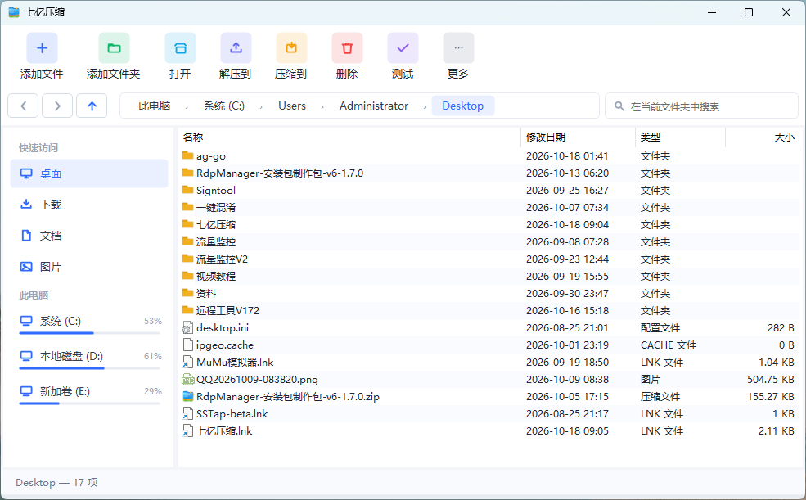Select the RdpManager zip archive icon
The image size is (806, 500).
(187, 396)
